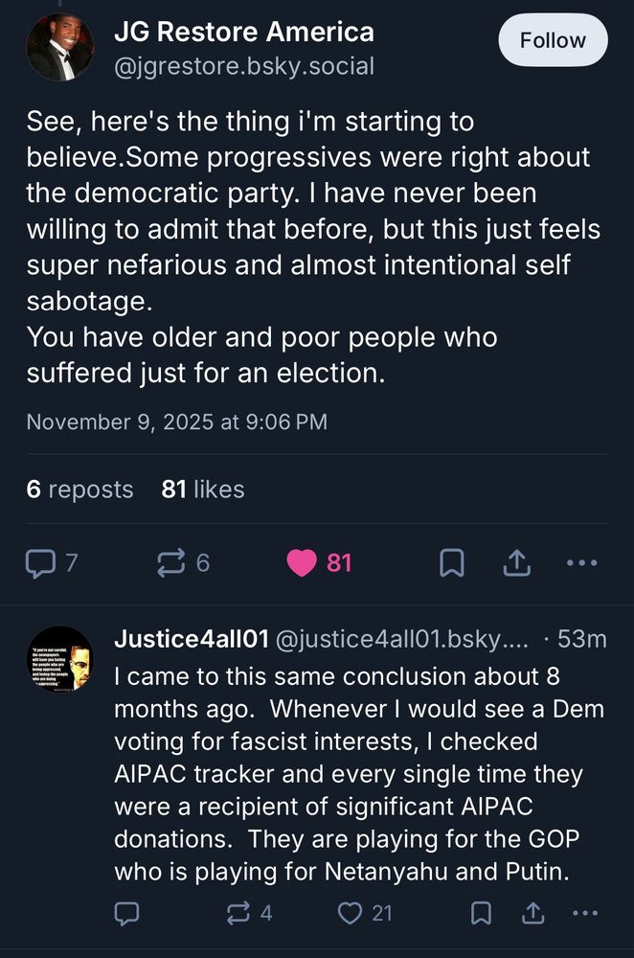Click the bookmark icon under the main post
634x958 pixels.
[452, 562]
